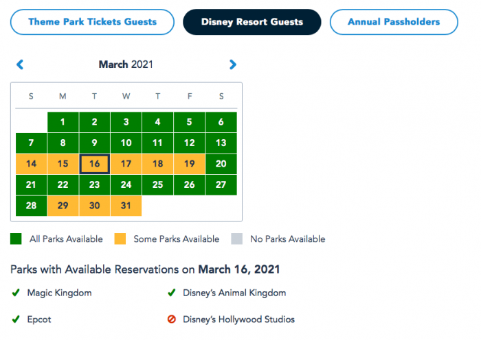Viewport: 481px width, 340px height.
Task: Go to previous month with left arrow
Action: 20,64
